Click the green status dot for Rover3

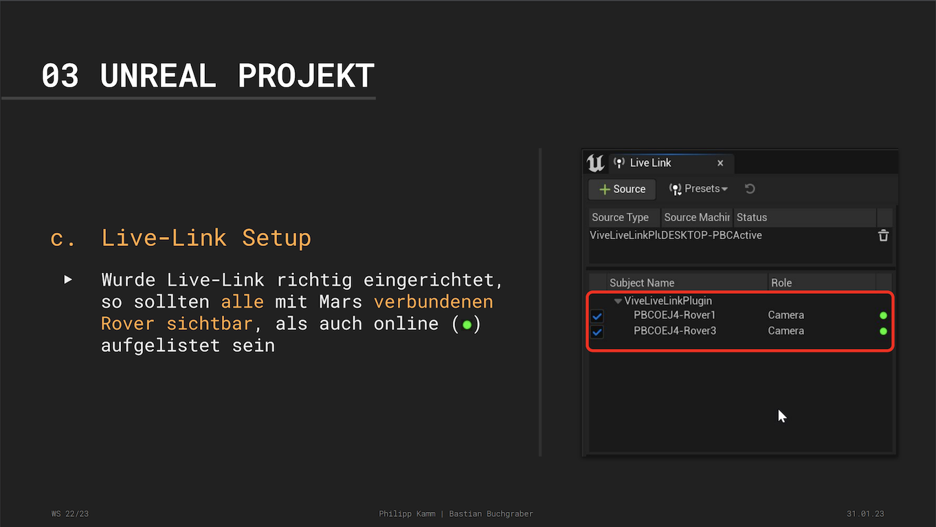point(883,331)
